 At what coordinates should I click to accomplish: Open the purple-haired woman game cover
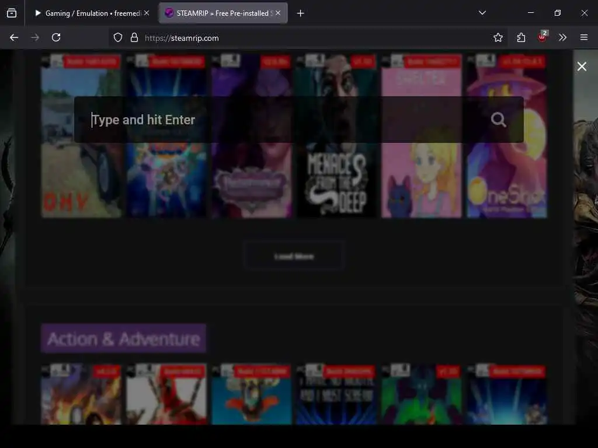point(252,136)
